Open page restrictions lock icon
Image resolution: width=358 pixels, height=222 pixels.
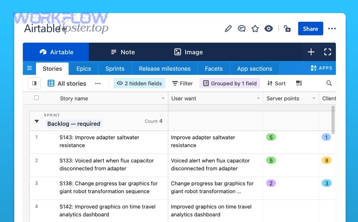click(x=287, y=29)
